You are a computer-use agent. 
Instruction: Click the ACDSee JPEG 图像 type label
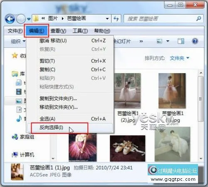51,175
